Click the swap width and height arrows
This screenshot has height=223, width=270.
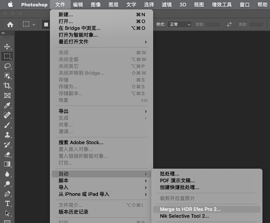click(x=229, y=25)
